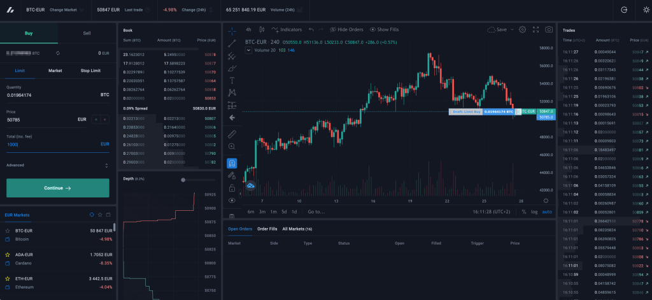Open chart settings gear icon
The width and height of the screenshot is (652, 300).
522,29
